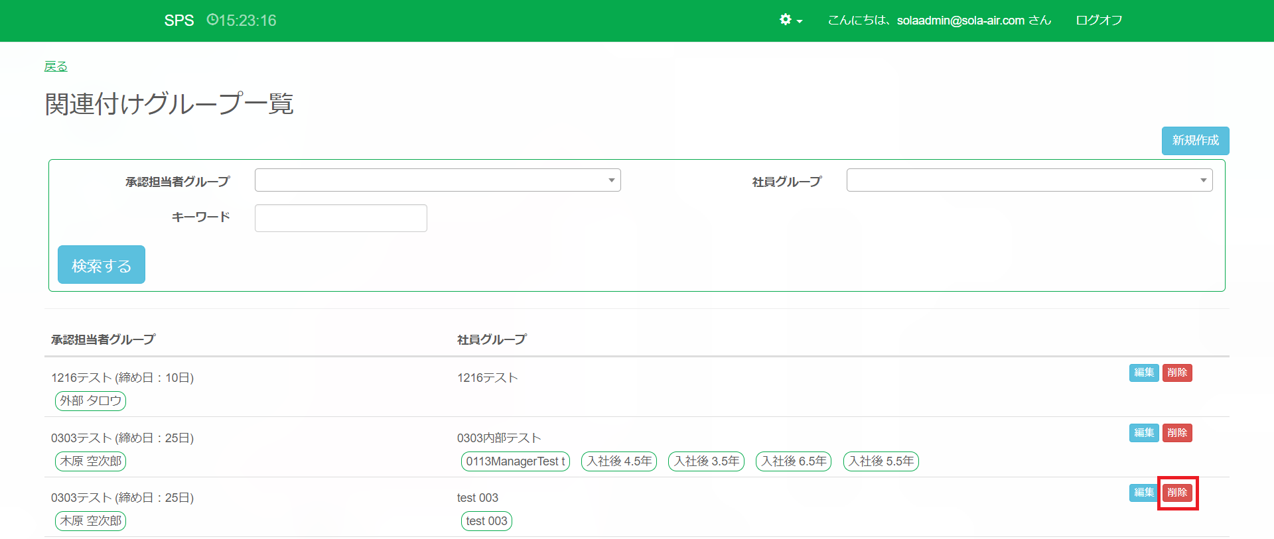Expand the 承認担当者グループ dropdown

click(437, 180)
